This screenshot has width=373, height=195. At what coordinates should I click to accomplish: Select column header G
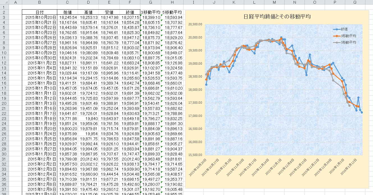(x=151, y=2)
